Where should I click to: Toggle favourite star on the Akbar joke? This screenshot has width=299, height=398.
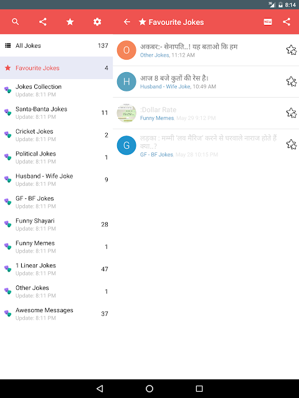(292, 50)
